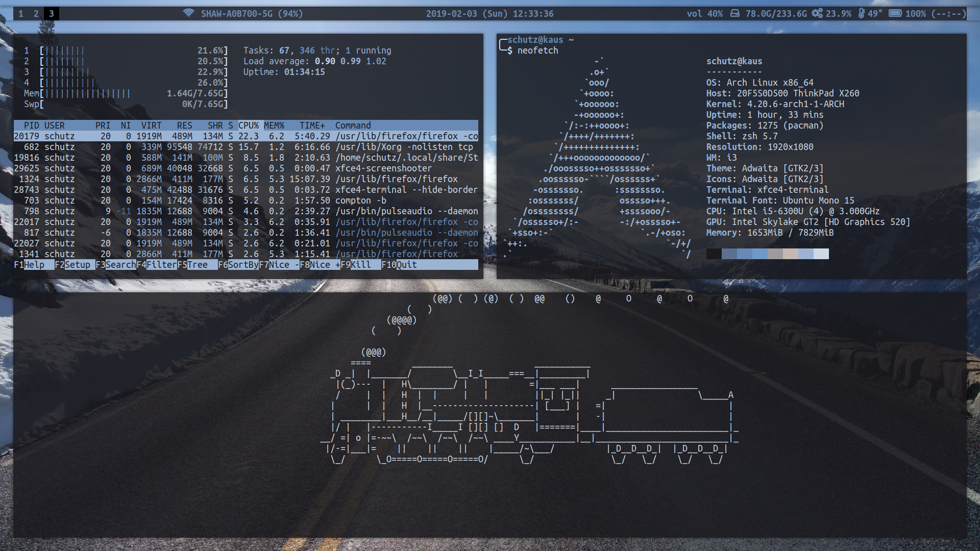The height and width of the screenshot is (551, 980).
Task: Click the disk usage icon in bar
Action: point(735,13)
